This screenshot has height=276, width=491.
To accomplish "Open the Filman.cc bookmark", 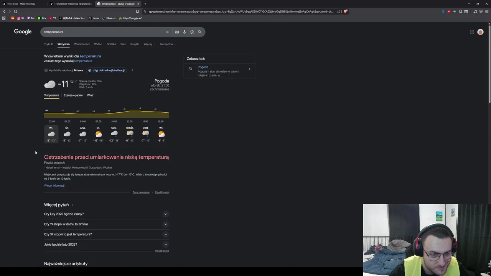I will coord(109,18).
